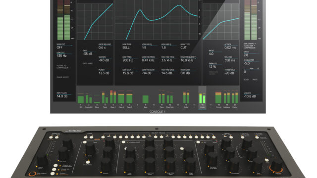This screenshot has width=317, height=178.
Task: Click the Threshold -28 dB value
Action: pyautogui.click(x=229, y=73)
